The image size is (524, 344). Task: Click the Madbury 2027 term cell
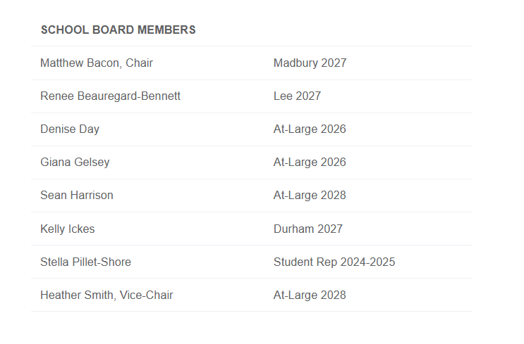[310, 63]
